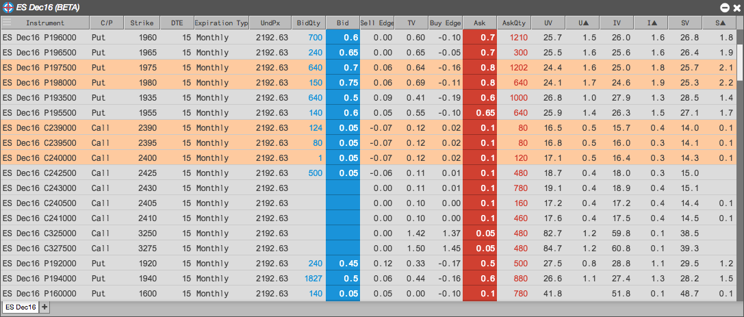Click ask 0.05 in C327500 row

(x=480, y=249)
